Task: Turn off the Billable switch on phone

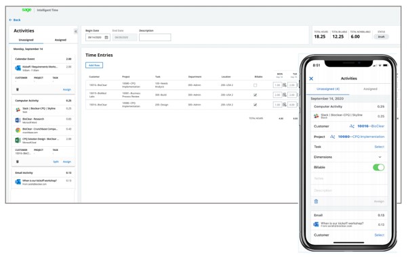Action: tap(379, 168)
